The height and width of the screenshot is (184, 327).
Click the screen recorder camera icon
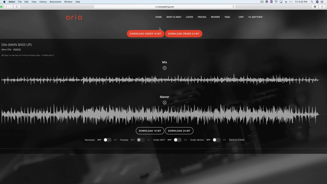(x=262, y=2)
